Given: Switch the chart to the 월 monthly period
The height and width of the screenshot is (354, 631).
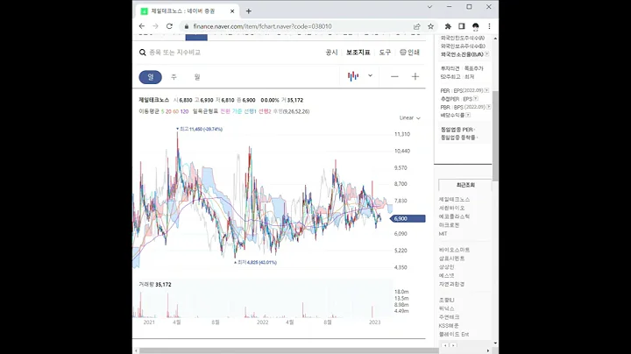Looking at the screenshot, I should [197, 77].
